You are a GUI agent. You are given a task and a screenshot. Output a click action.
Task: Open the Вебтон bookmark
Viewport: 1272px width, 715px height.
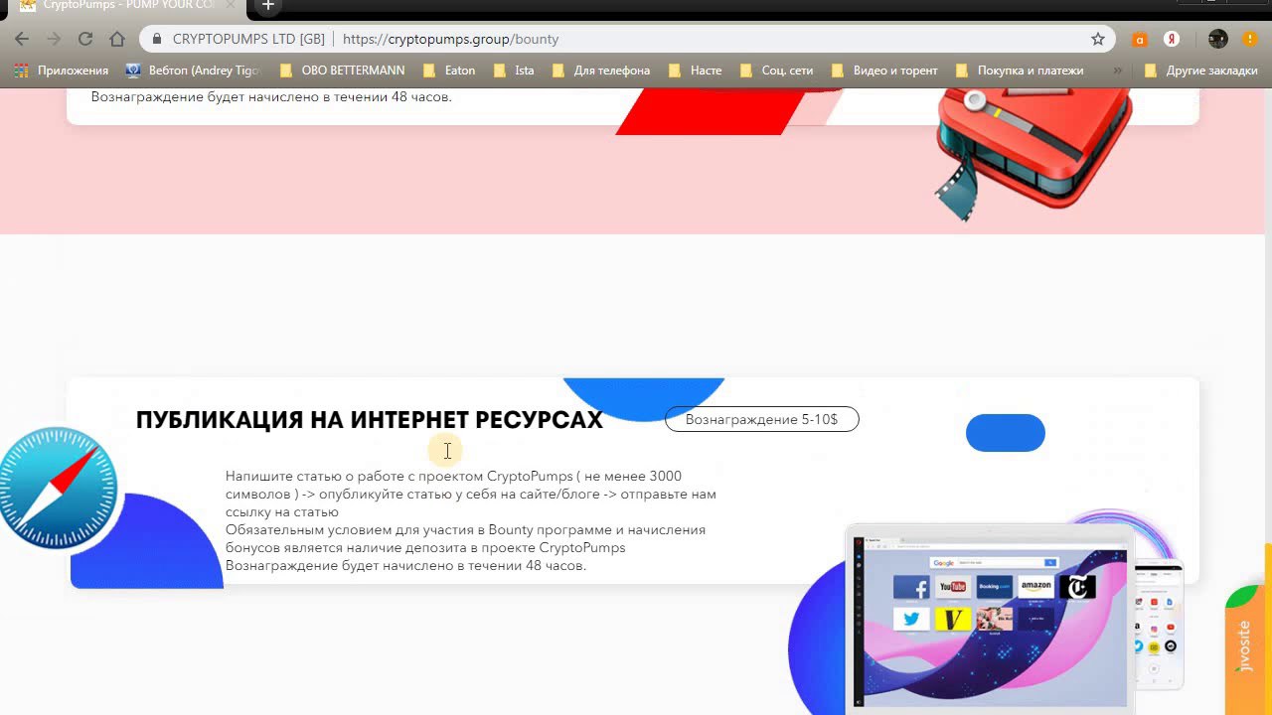pos(194,71)
